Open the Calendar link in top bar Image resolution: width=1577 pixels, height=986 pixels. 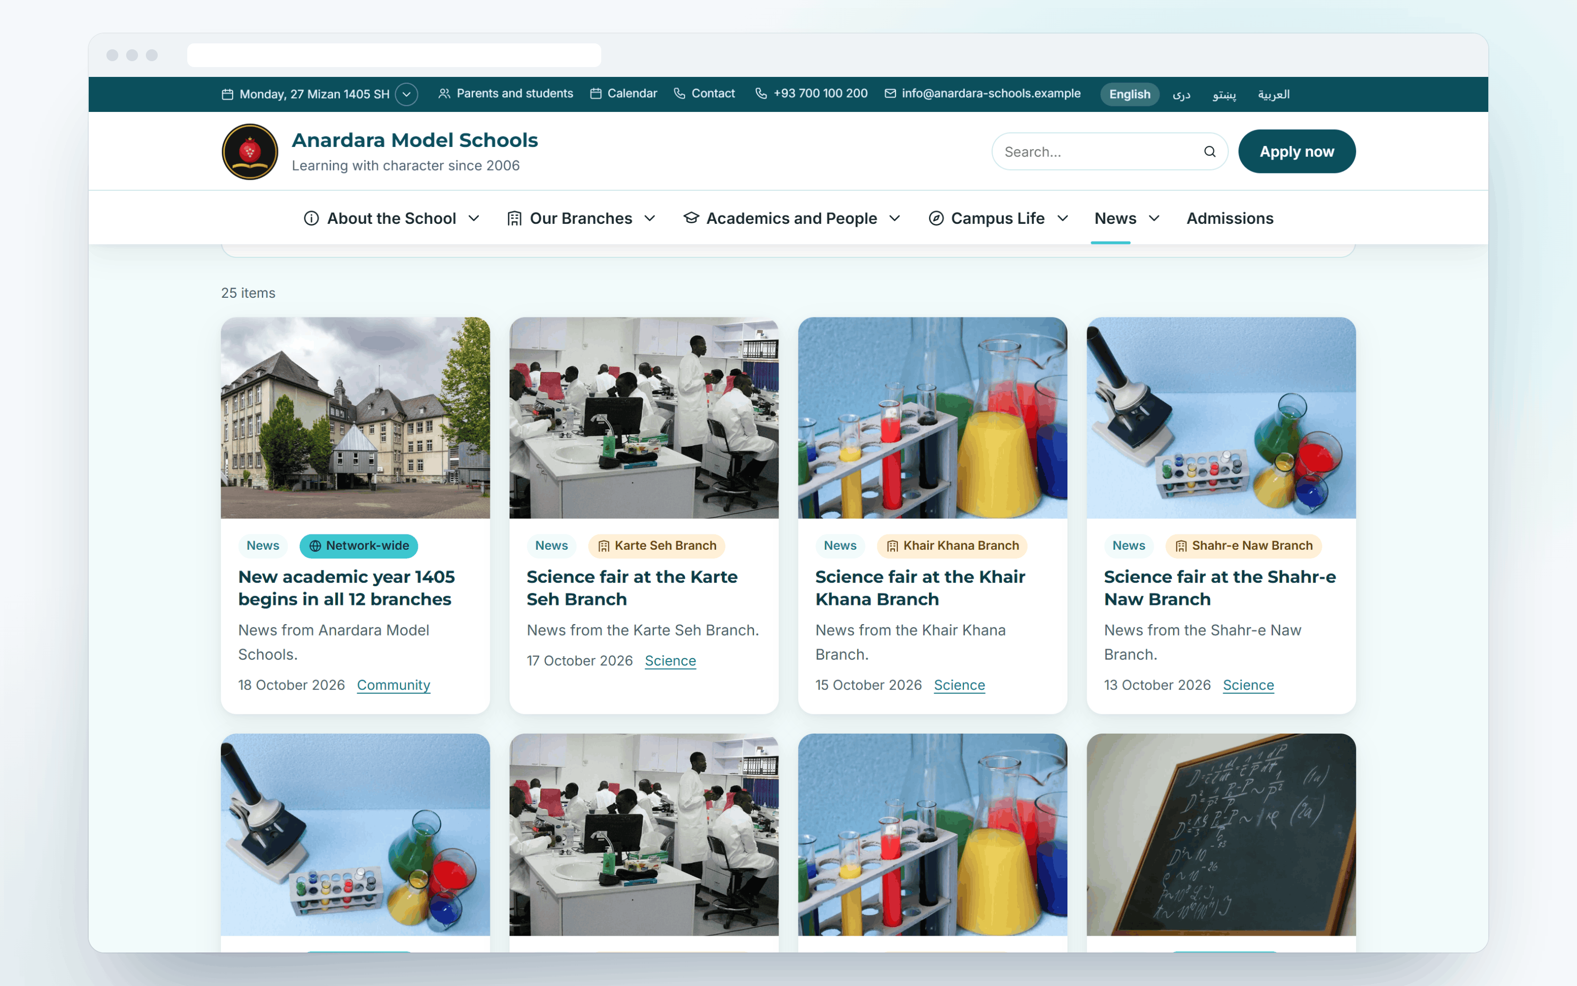(x=623, y=94)
